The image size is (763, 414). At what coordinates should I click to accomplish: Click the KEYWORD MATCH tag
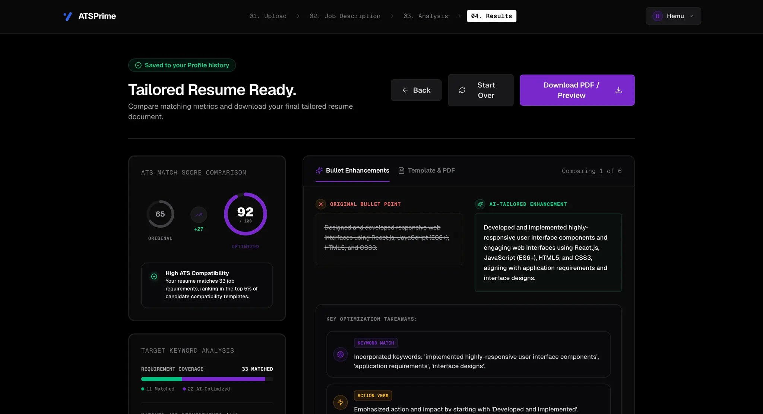click(376, 343)
